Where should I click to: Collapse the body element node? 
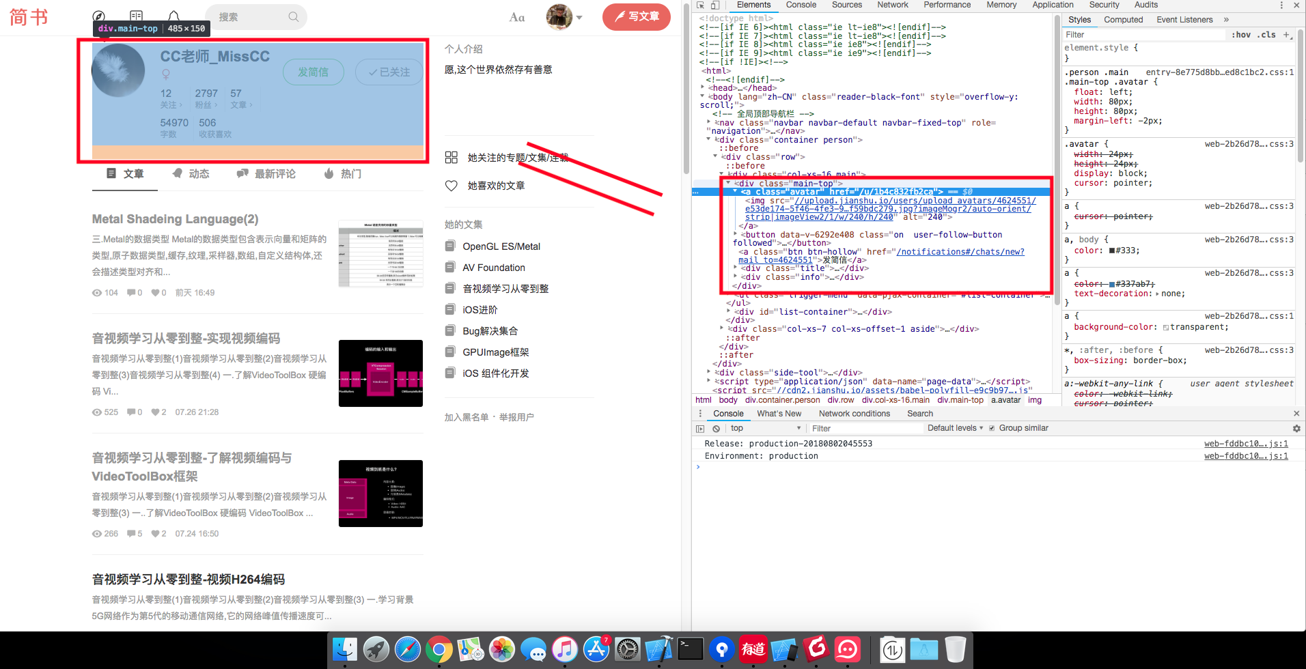point(703,97)
